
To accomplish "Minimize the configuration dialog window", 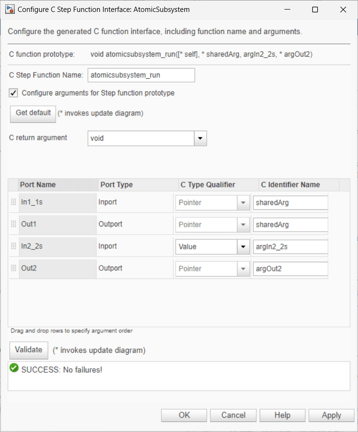I will tap(287, 10).
